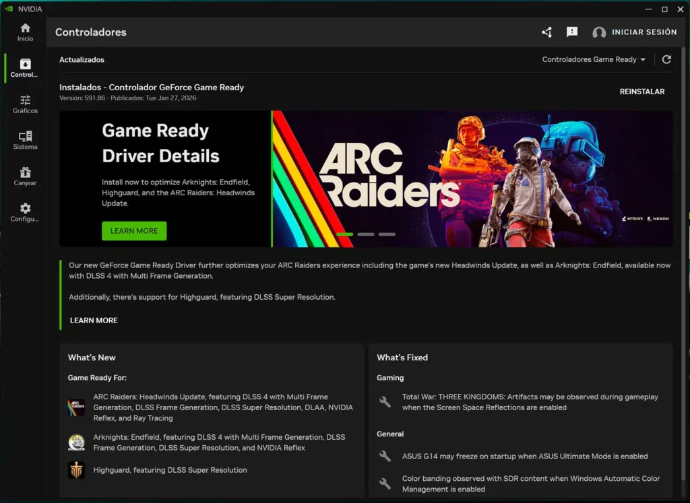The height and width of the screenshot is (503, 690).
Task: Expand Controladores Game Ready dropdown
Action: (x=594, y=59)
